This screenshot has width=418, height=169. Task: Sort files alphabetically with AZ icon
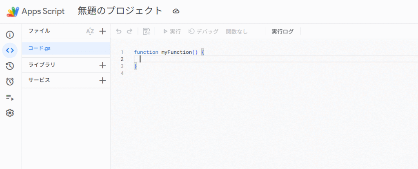click(90, 31)
